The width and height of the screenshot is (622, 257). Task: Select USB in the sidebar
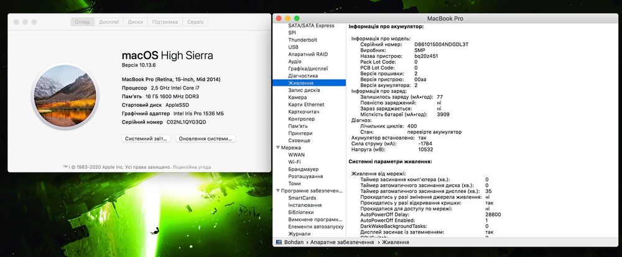coord(293,47)
